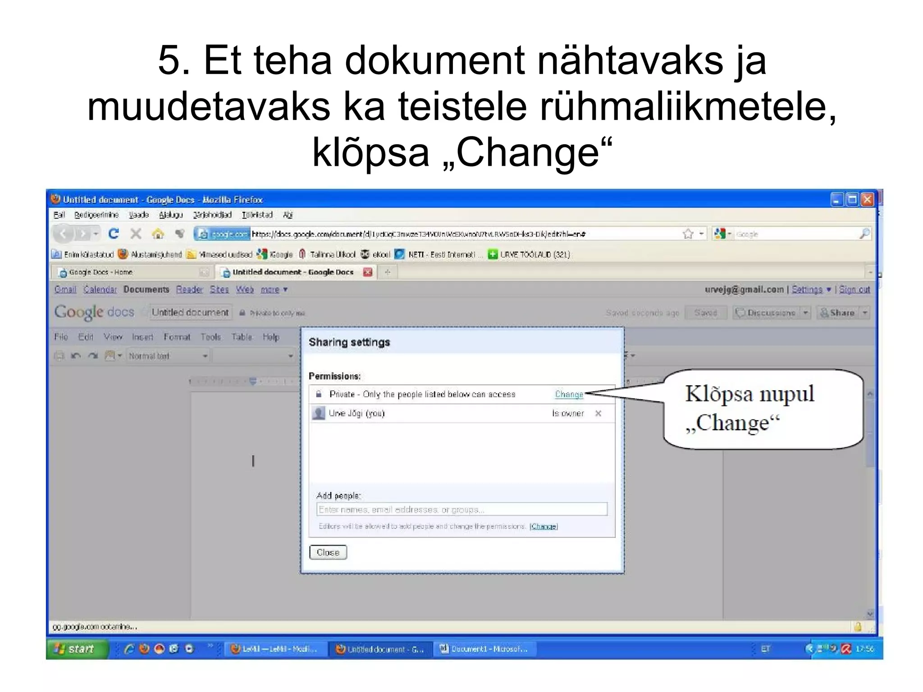Open Internet Explorer quick launch icon

point(129,649)
